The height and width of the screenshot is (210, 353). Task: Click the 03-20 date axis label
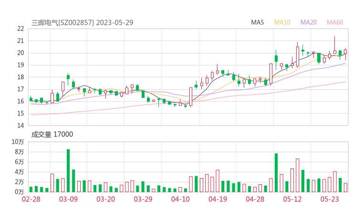105,199
